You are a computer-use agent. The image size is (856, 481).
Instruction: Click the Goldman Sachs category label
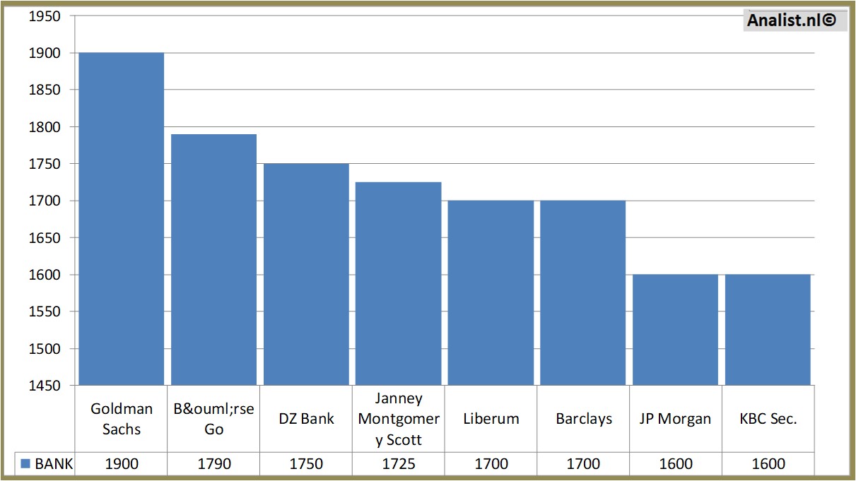(x=122, y=418)
